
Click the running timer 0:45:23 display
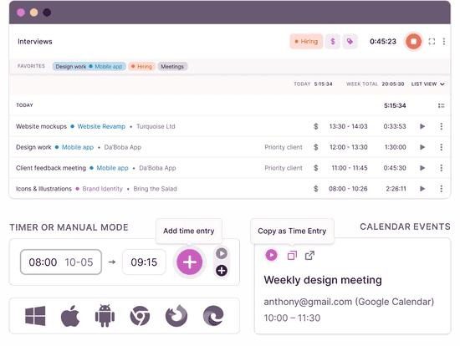[383, 41]
